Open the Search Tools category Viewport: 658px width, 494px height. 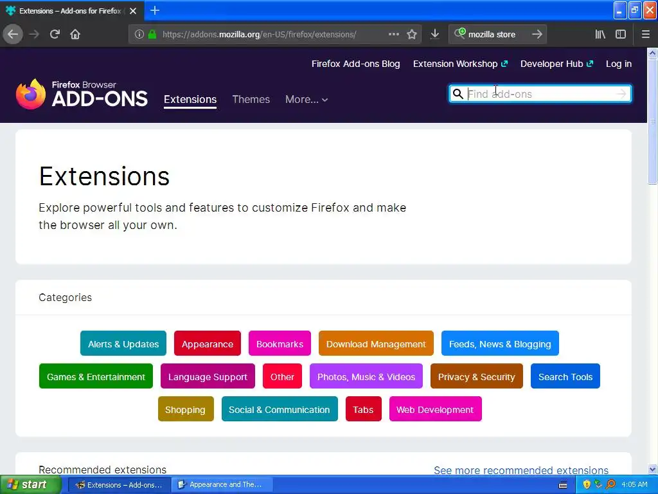point(565,376)
